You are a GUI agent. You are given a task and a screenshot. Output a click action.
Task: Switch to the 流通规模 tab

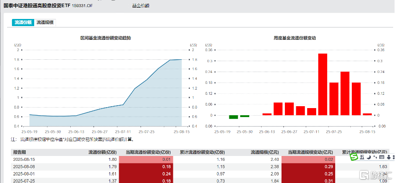tap(45, 22)
